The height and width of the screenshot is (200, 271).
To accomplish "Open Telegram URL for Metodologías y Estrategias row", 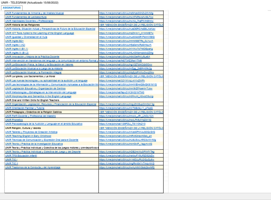I will click(x=122, y=93).
